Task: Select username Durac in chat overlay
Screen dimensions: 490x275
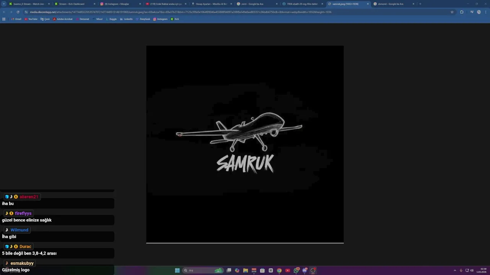Action: pos(25,247)
